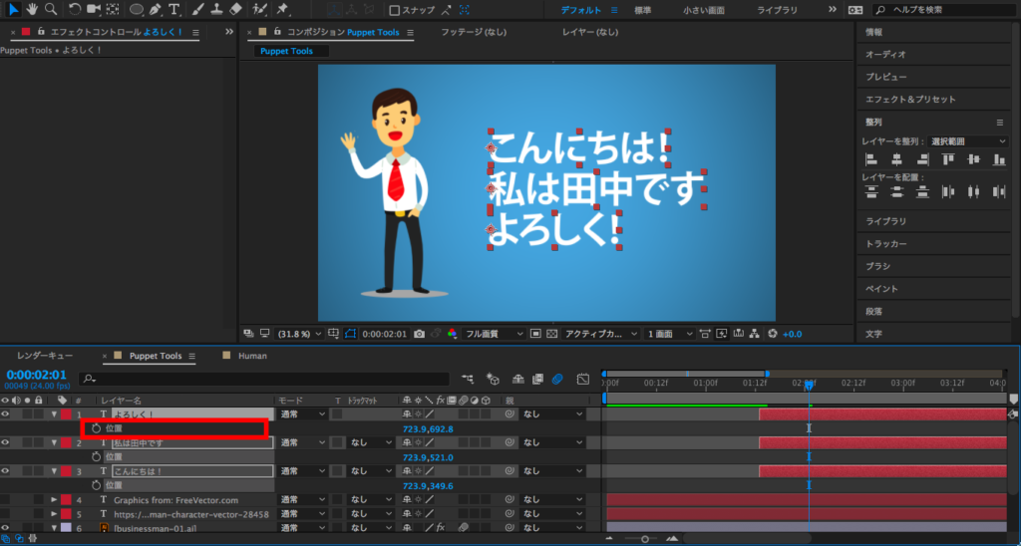Click the ヘルプを検索 search field
Image resolution: width=1021 pixels, height=546 pixels.
click(x=947, y=10)
